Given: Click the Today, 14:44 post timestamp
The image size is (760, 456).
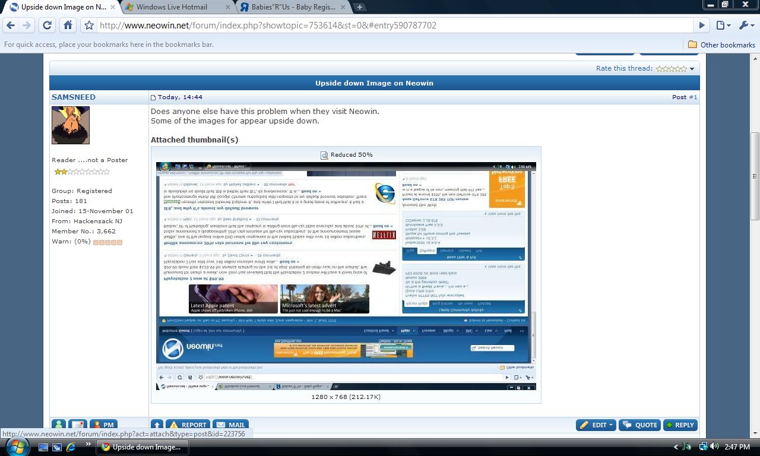Looking at the screenshot, I should [x=180, y=97].
